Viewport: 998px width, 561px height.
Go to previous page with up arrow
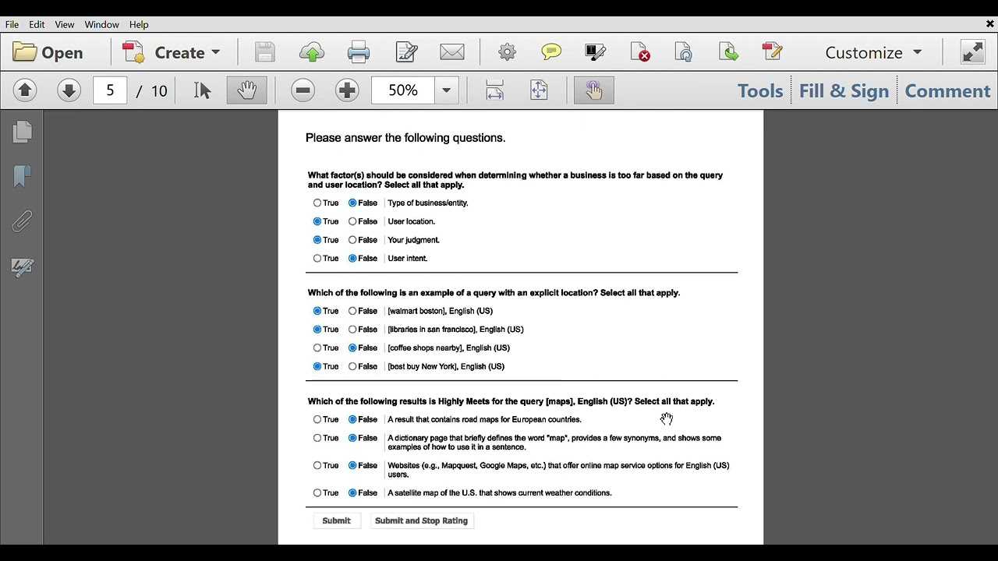[x=25, y=90]
